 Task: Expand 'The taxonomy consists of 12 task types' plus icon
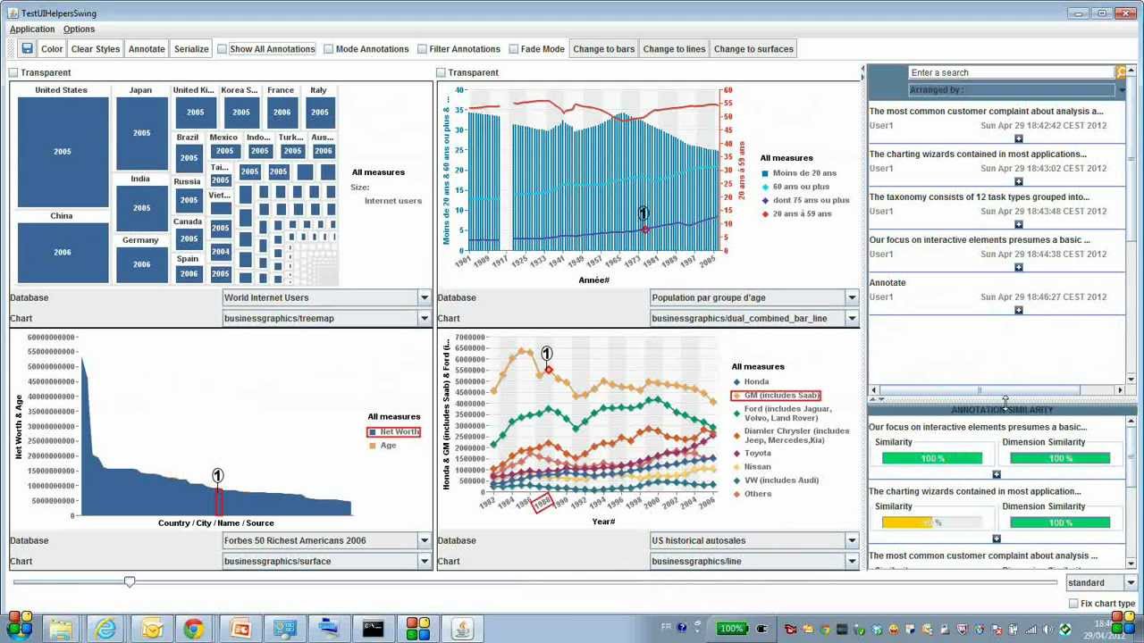[1018, 224]
